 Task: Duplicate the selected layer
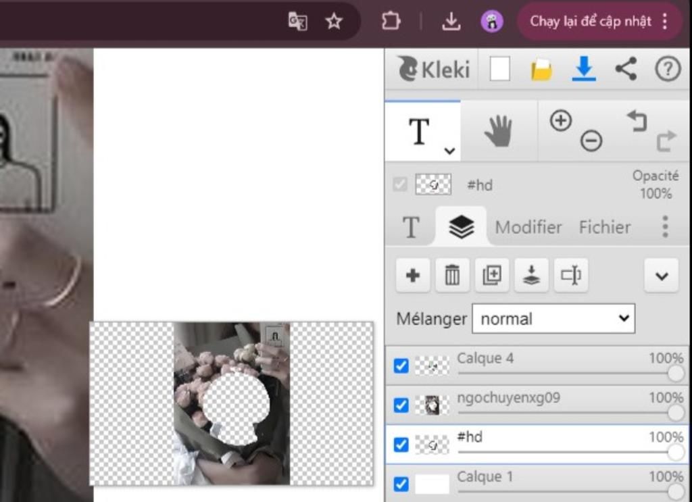pyautogui.click(x=492, y=276)
